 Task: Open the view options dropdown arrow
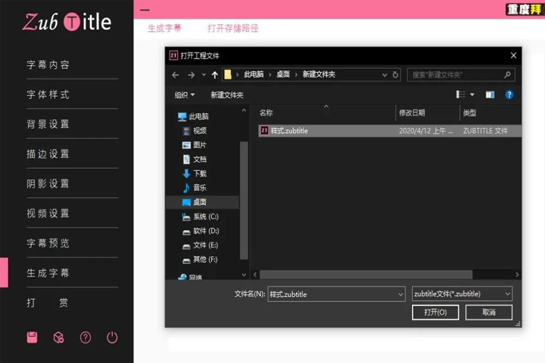[x=472, y=95]
